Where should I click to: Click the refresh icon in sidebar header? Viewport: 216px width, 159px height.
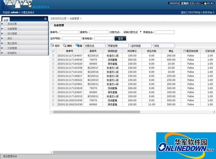click(x=45, y=19)
